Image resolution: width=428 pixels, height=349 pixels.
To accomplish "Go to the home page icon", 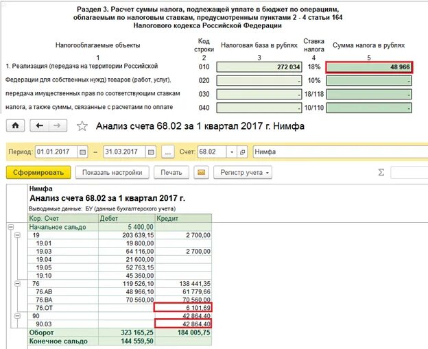I will pos(15,125).
